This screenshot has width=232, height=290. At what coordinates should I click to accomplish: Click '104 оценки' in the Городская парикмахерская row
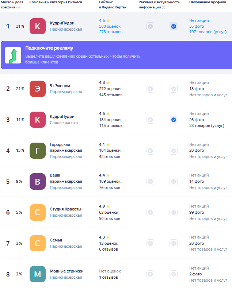pos(110,150)
